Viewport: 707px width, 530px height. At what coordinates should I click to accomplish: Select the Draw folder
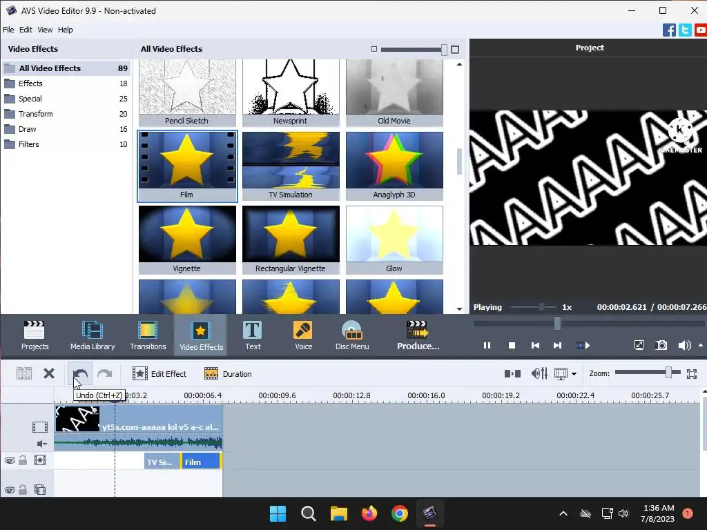[x=66, y=129]
